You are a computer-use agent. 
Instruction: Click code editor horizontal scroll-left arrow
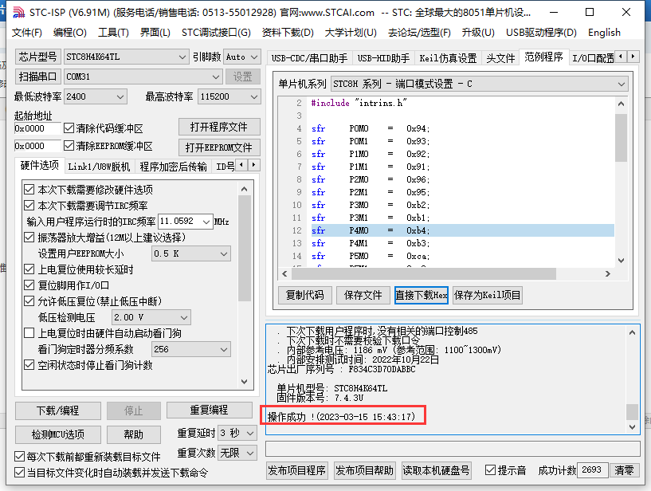pyautogui.click(x=284, y=273)
